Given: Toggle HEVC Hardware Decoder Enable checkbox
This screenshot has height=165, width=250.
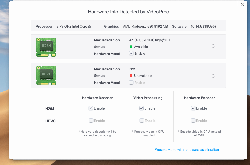Looking at the screenshot, I should tap(91, 121).
